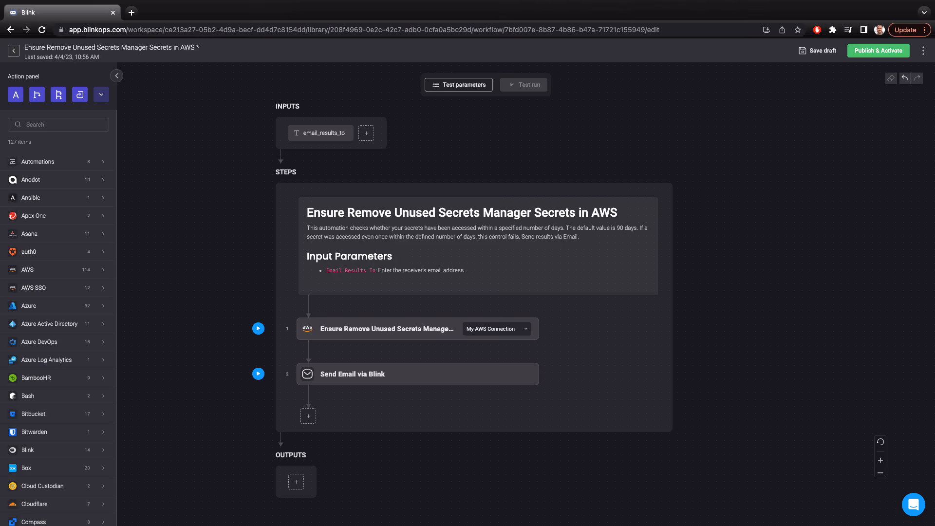The width and height of the screenshot is (935, 526).
Task: Click the eraser icon on canvas toolbar
Action: pos(891,78)
